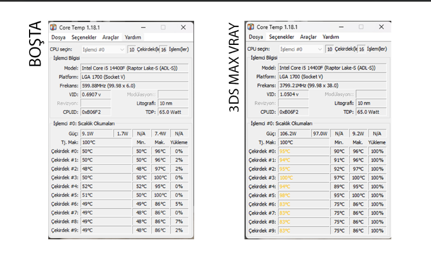Open Dosya menu in 3DS MAX VRAY window
Viewport: 431px width, 264px height.
point(256,37)
